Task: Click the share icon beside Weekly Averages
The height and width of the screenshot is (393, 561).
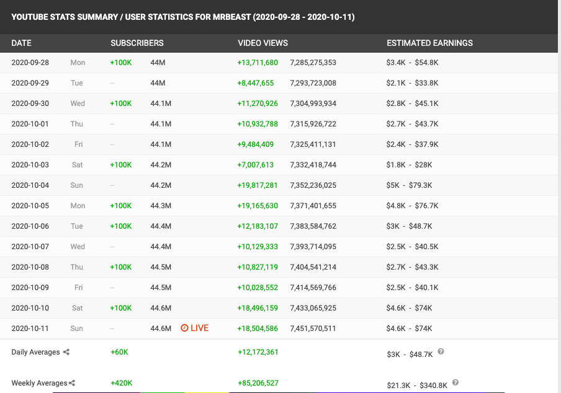Action: point(72,383)
